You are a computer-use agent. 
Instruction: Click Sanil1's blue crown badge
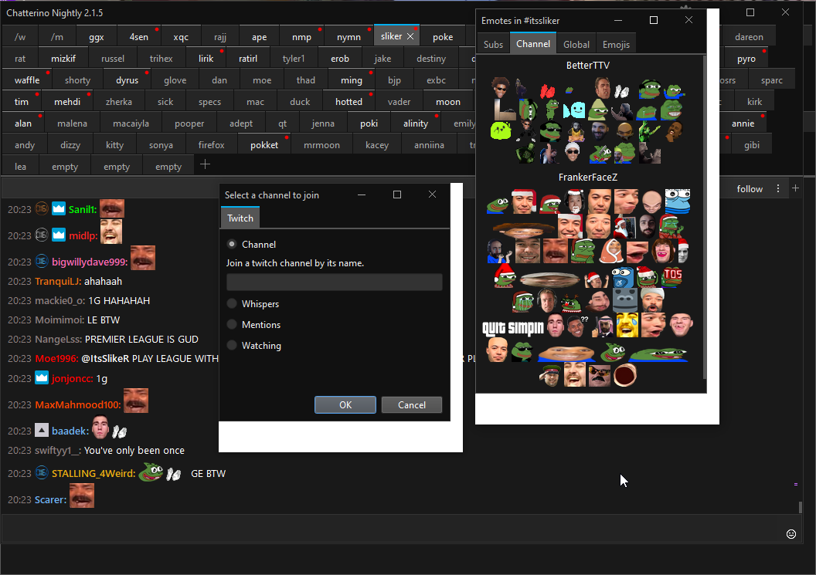(x=59, y=208)
